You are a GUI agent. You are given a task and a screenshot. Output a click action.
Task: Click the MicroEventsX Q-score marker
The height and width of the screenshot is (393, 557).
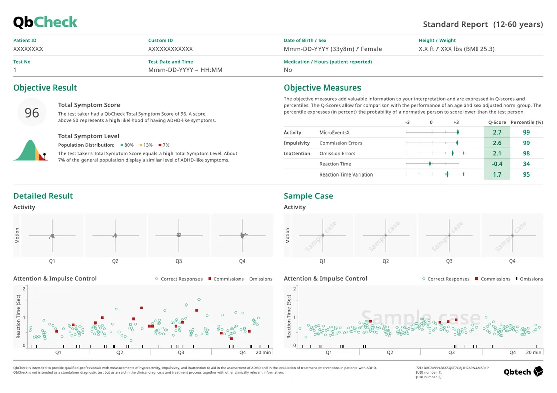pyautogui.click(x=458, y=132)
